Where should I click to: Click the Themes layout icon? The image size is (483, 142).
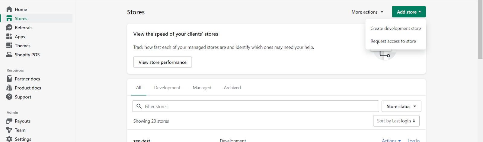pos(9,46)
